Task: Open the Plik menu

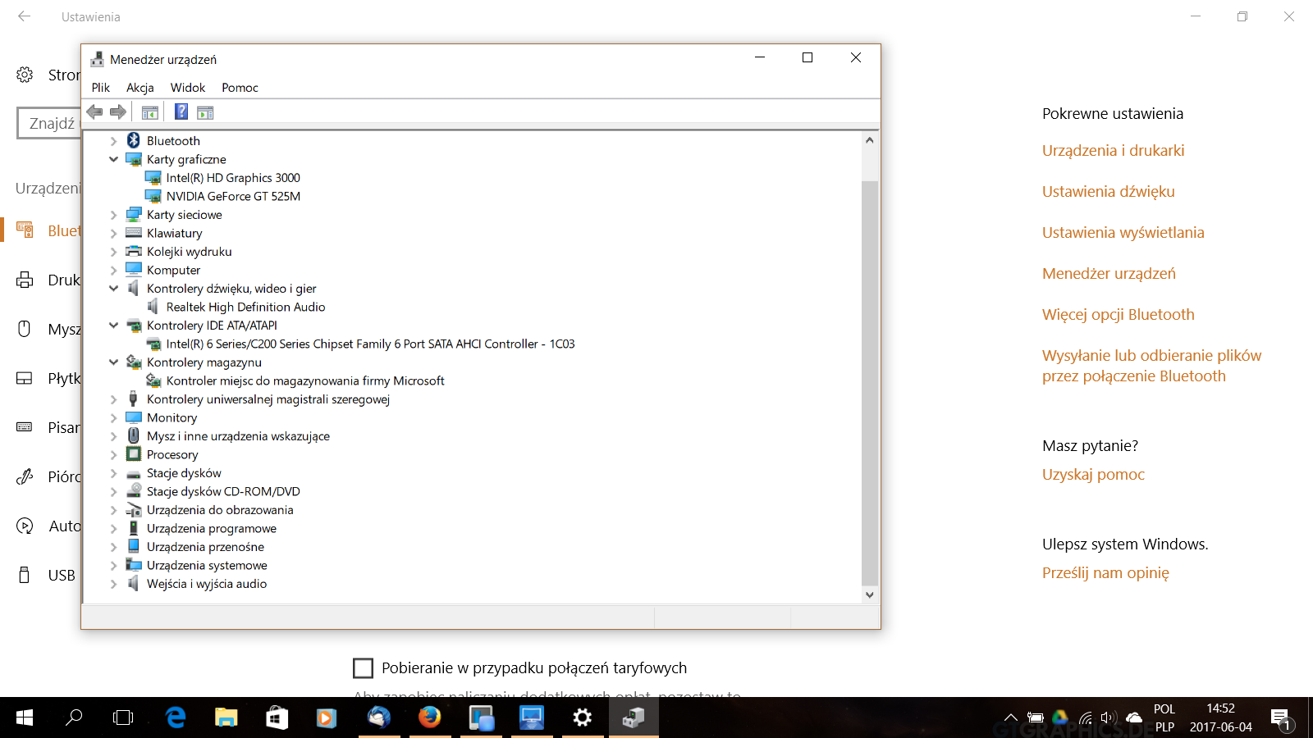Action: [101, 88]
